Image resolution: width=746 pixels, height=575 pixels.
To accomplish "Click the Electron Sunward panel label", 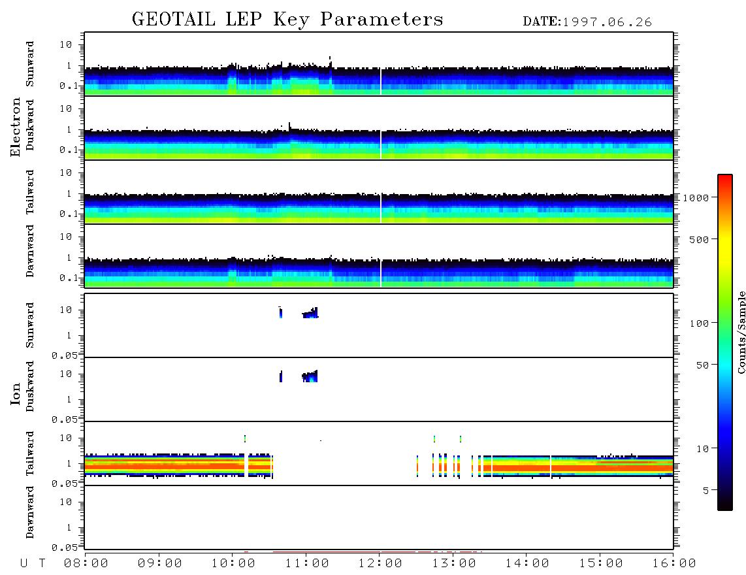I will [30, 64].
